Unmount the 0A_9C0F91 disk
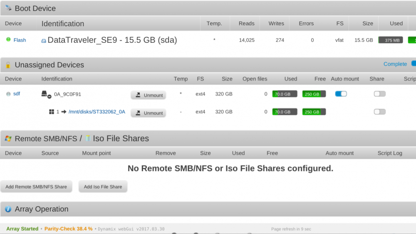The width and height of the screenshot is (416, 234). (x=149, y=95)
